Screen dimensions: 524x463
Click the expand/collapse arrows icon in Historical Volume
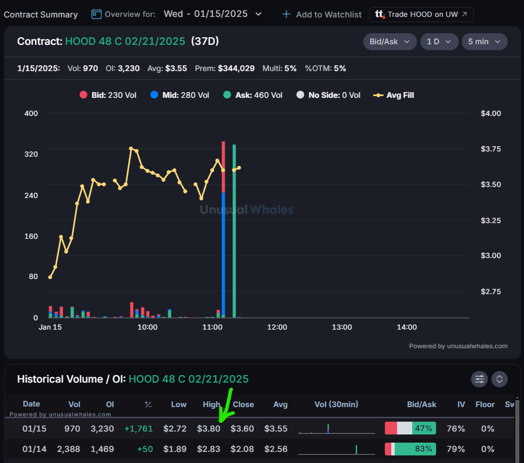pos(500,379)
